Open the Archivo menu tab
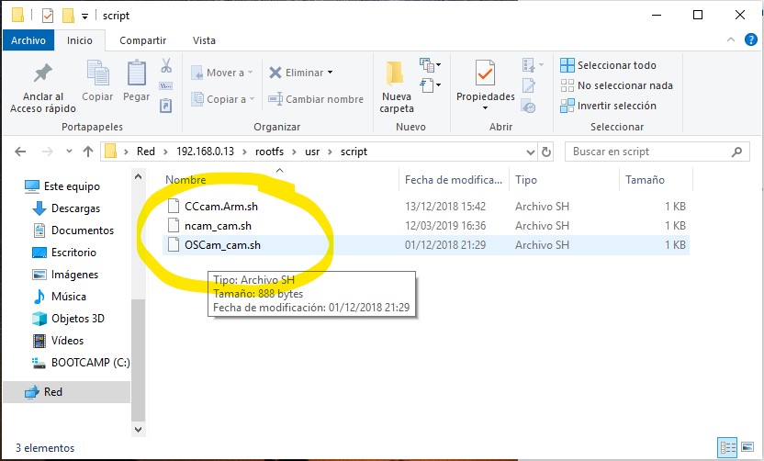The width and height of the screenshot is (764, 461). (28, 40)
